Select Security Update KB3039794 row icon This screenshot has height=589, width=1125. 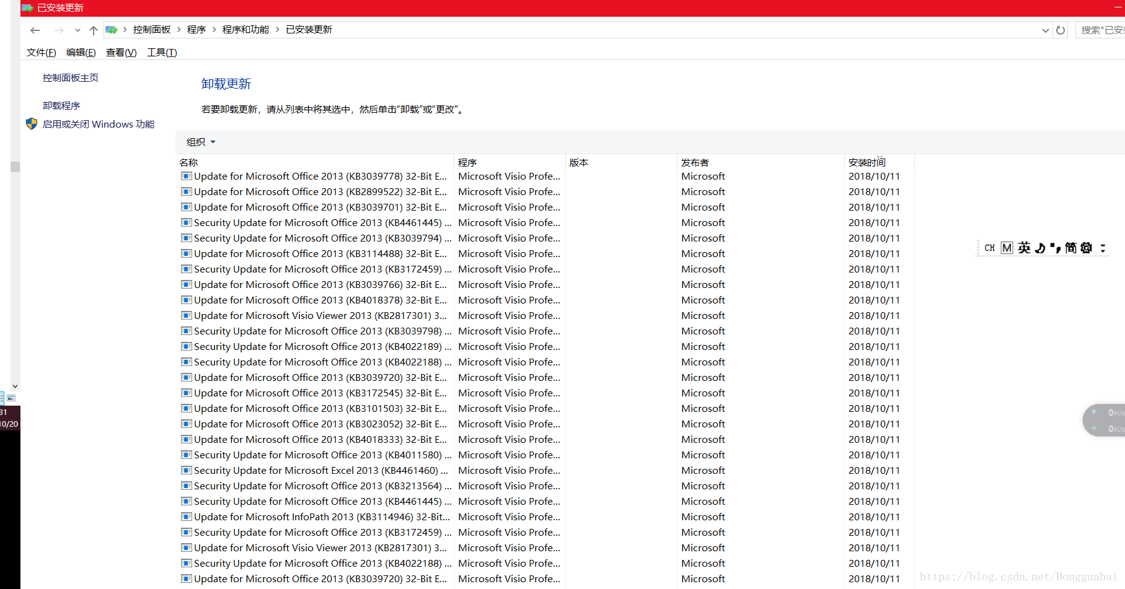click(186, 238)
